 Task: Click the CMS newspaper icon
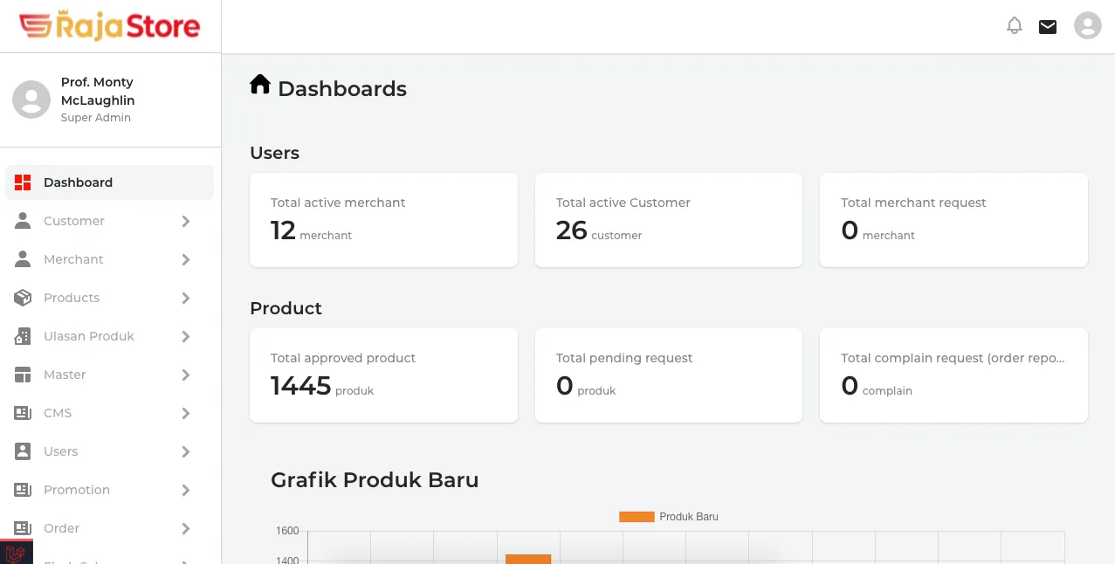[x=23, y=413]
